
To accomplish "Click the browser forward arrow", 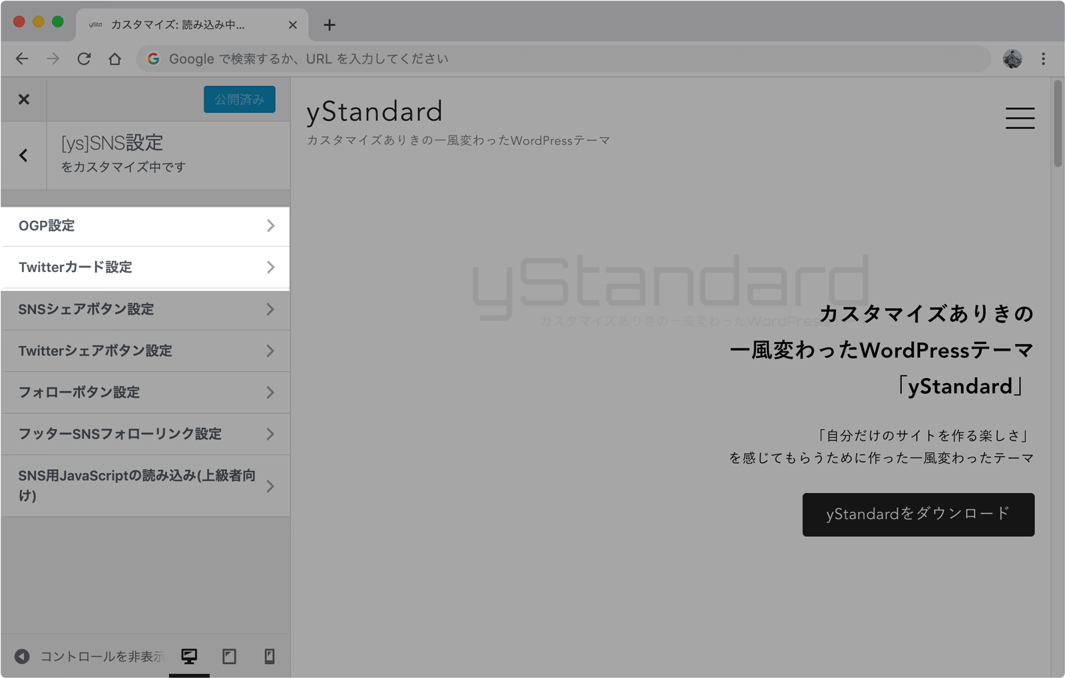I will pos(53,59).
